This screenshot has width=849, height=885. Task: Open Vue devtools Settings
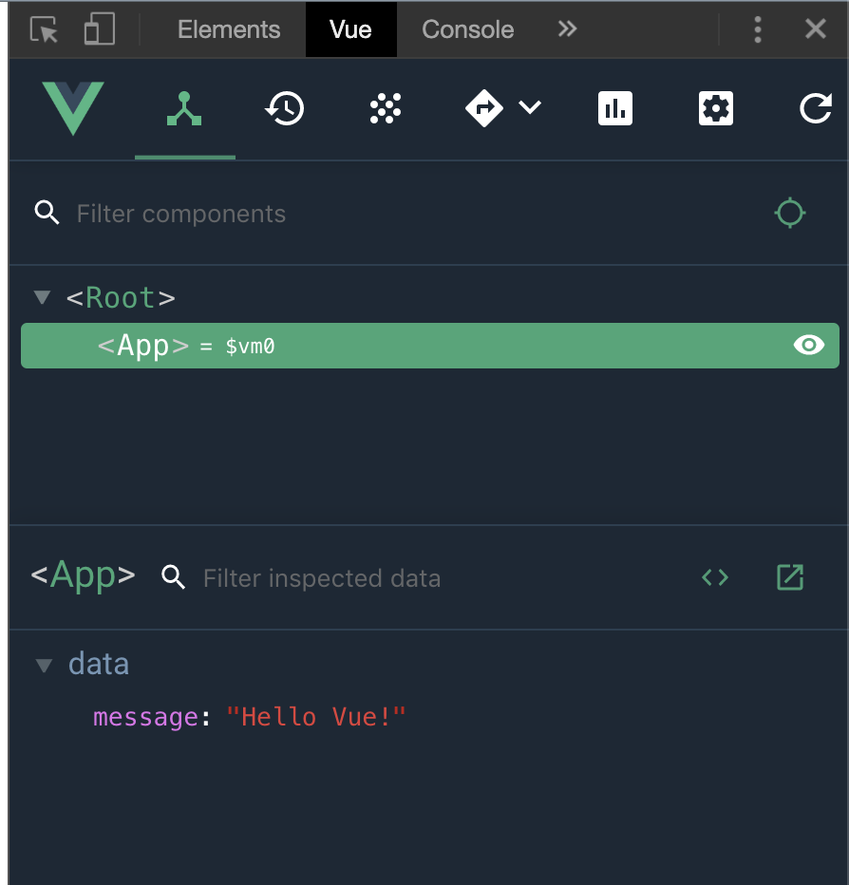coord(715,109)
